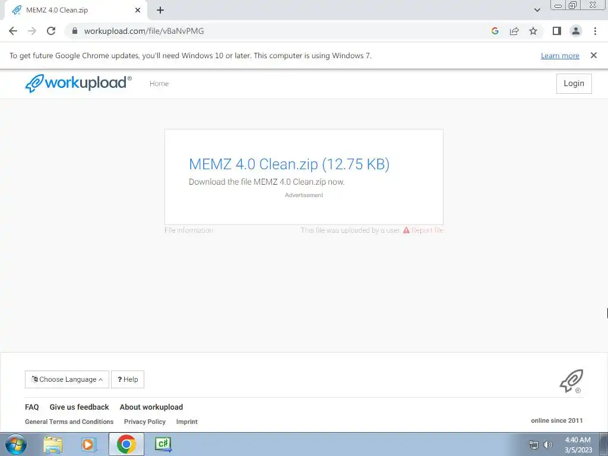Go to the Home navigation link

pos(159,83)
